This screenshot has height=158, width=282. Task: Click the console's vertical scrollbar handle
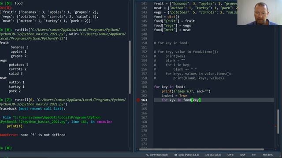click(x=130, y=67)
